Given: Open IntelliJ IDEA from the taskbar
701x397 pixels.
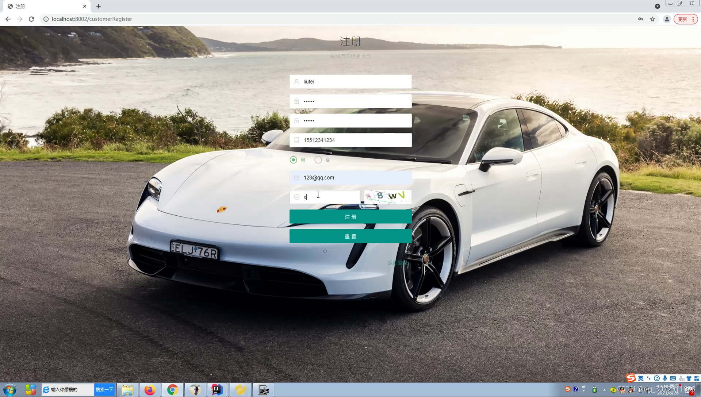Looking at the screenshot, I should pos(217,390).
